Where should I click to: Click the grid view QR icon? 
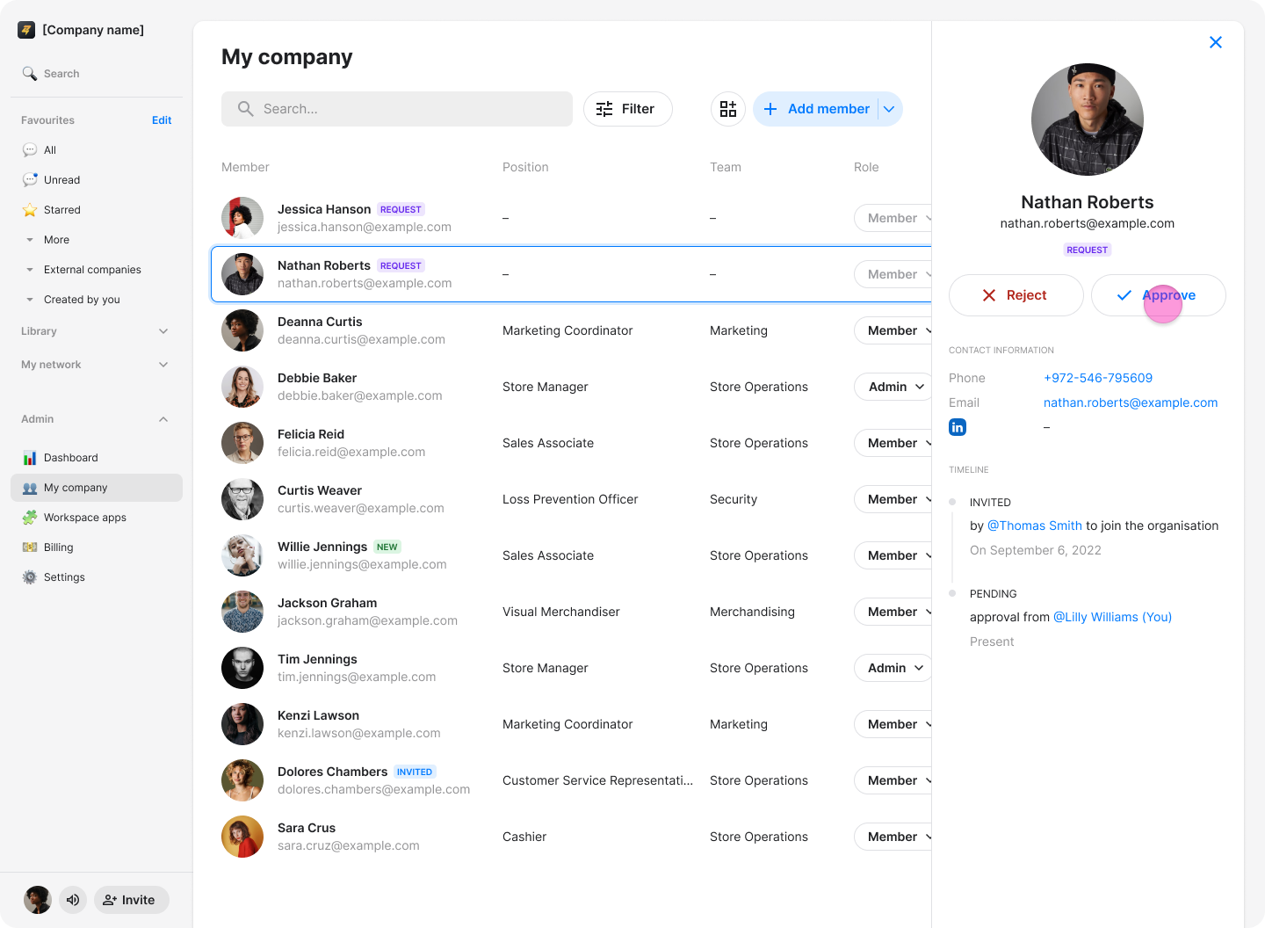[728, 109]
